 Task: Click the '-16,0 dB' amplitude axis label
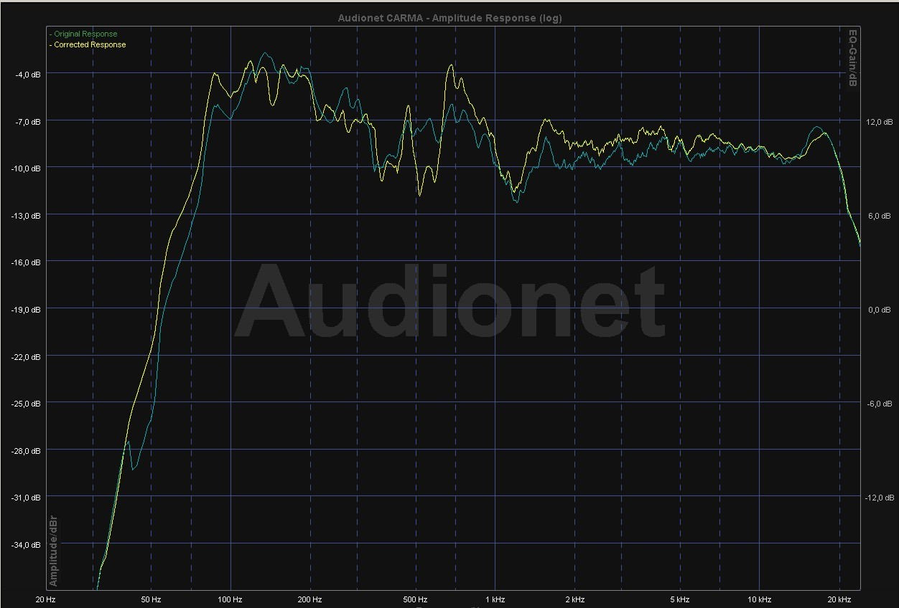pyautogui.click(x=26, y=262)
